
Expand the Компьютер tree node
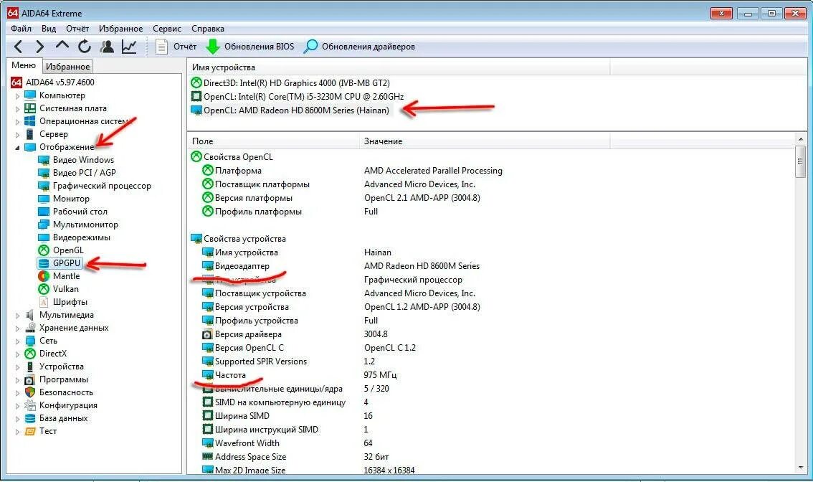tap(17, 96)
